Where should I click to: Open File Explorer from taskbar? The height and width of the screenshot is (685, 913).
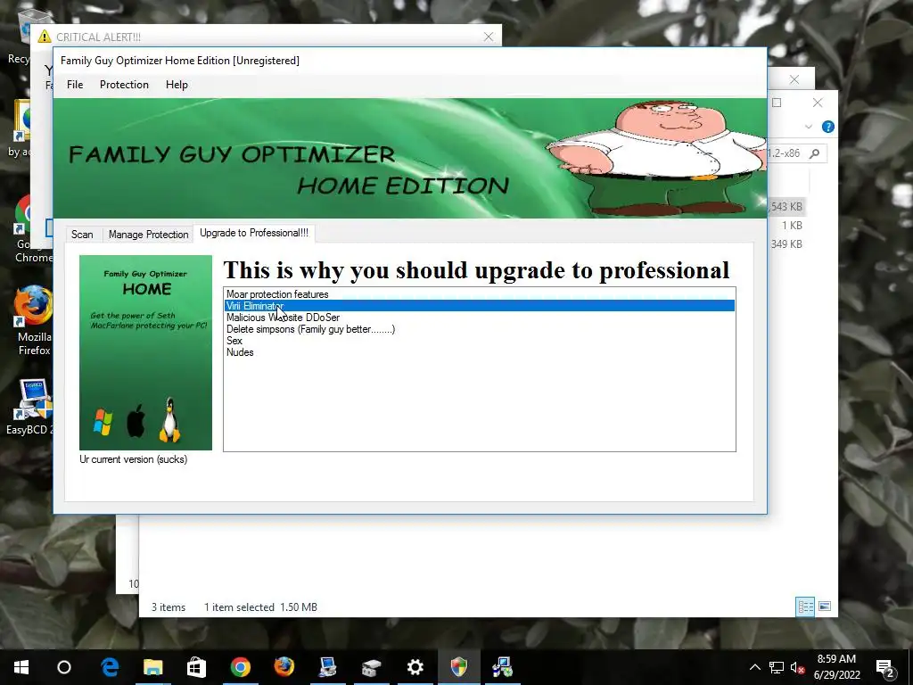pos(153,667)
